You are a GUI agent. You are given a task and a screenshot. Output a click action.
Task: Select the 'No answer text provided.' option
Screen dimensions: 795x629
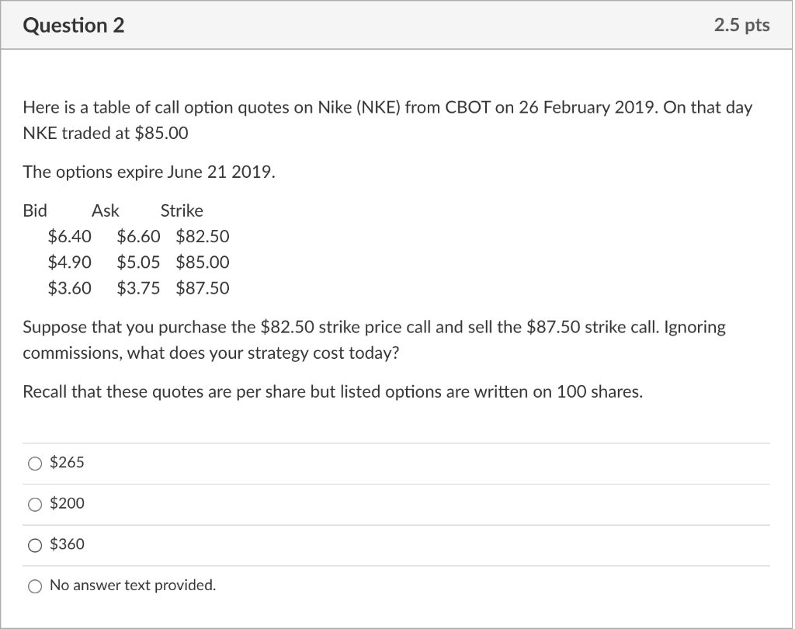tap(35, 586)
